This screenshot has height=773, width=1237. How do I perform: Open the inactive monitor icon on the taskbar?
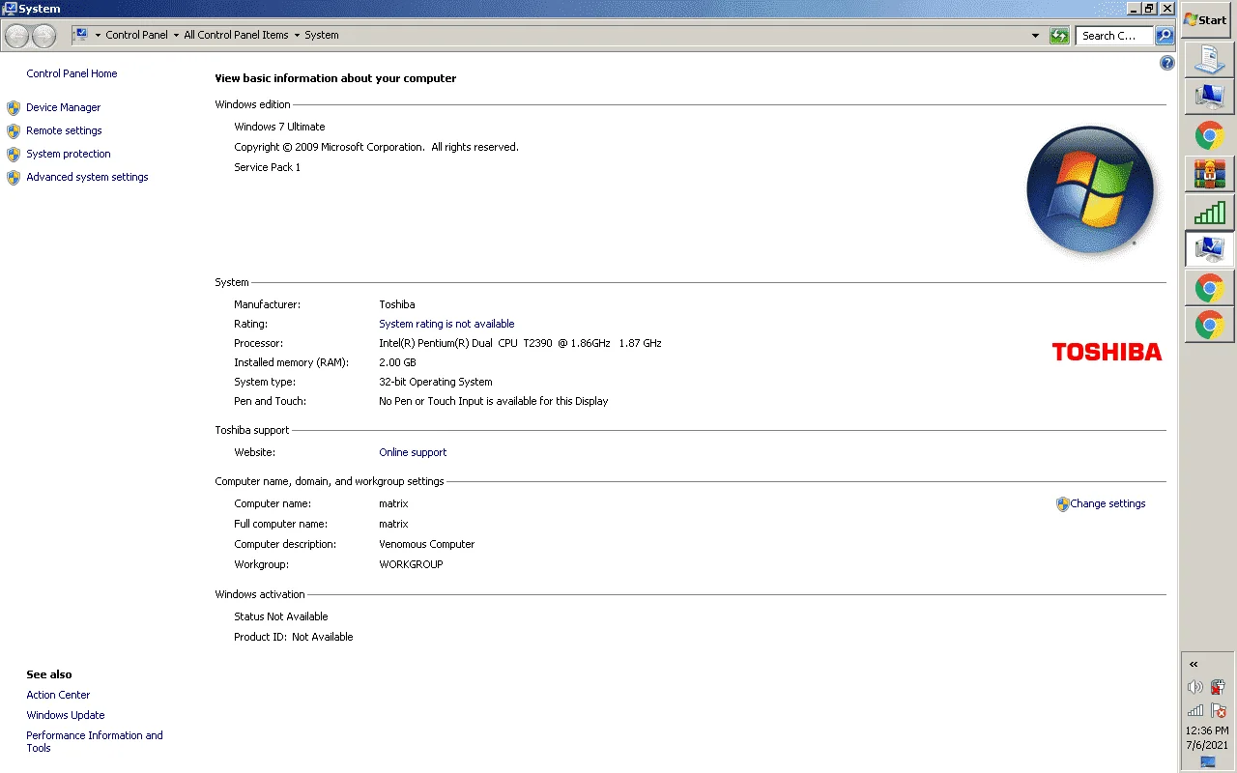pos(1209,97)
